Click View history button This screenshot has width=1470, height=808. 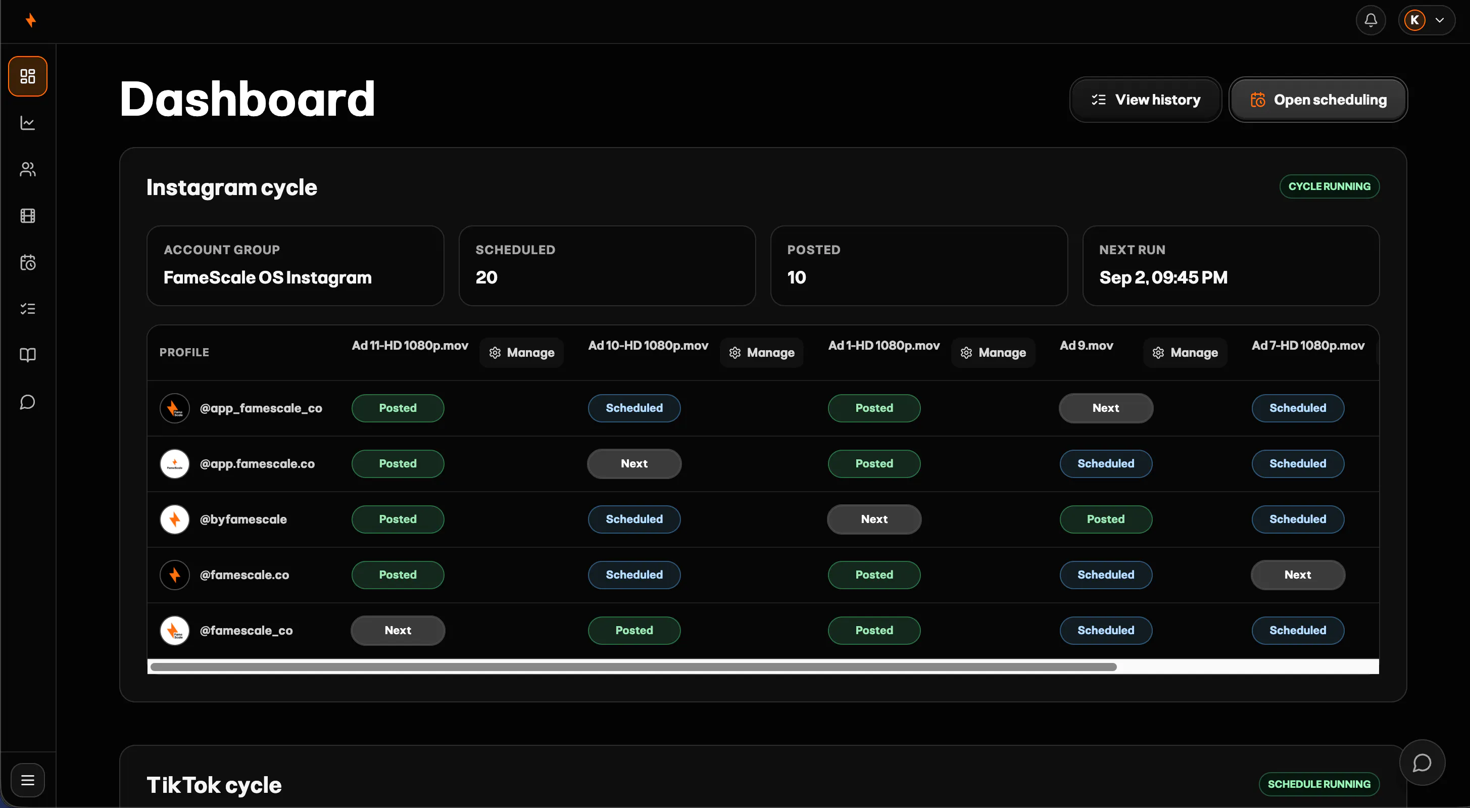pyautogui.click(x=1145, y=100)
